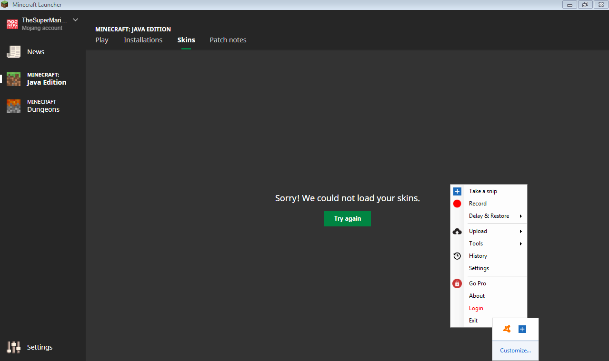Viewport: 609px width, 361px height.
Task: Click the 'Sorry! We could not load your skins.' message
Action: click(x=348, y=198)
